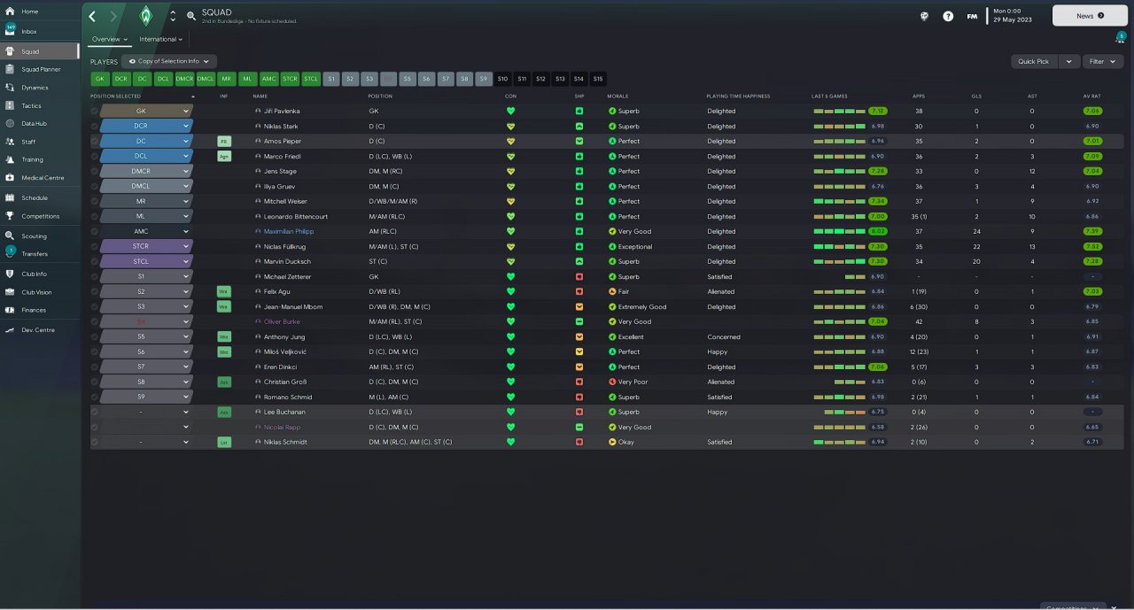Select Squad in the sidebar
The image size is (1134, 610).
[40, 51]
